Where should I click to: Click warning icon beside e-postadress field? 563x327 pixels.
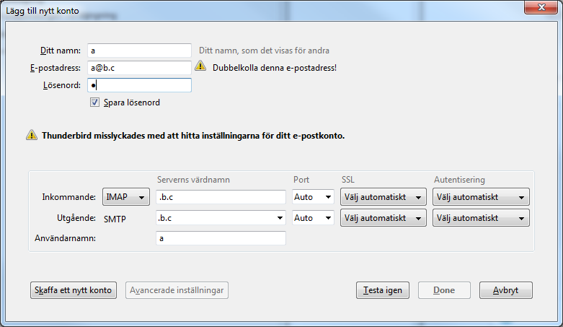coord(200,66)
